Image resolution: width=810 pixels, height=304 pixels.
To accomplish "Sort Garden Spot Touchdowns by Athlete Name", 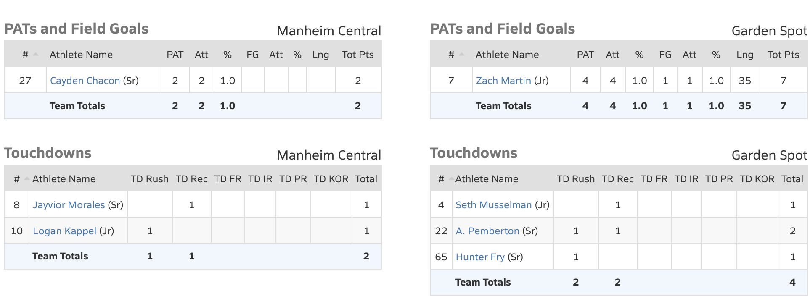I will click(x=486, y=179).
